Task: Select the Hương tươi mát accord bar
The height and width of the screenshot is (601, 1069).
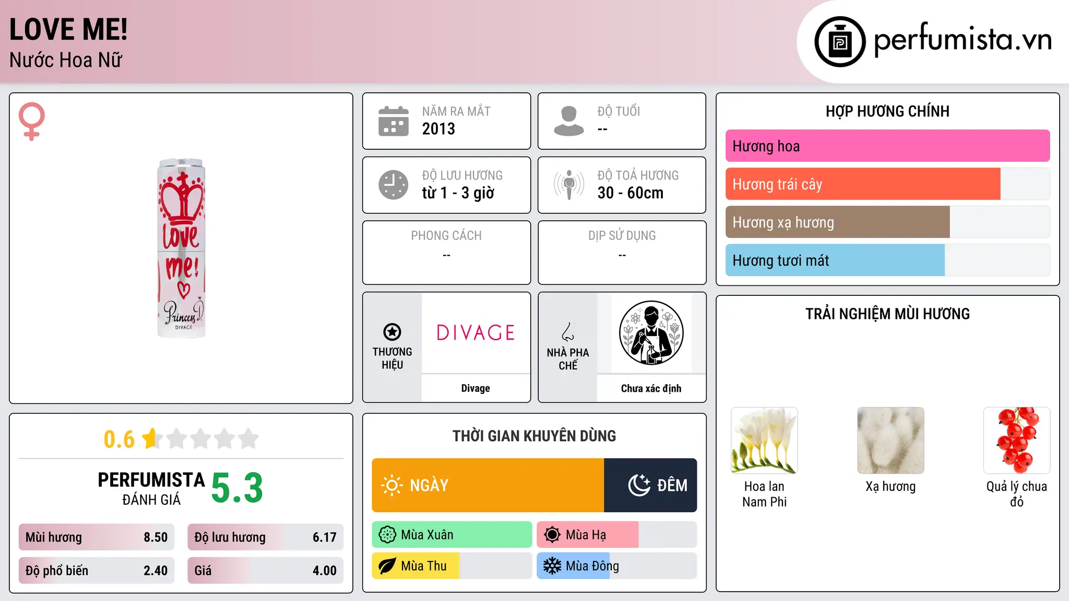Action: (887, 260)
